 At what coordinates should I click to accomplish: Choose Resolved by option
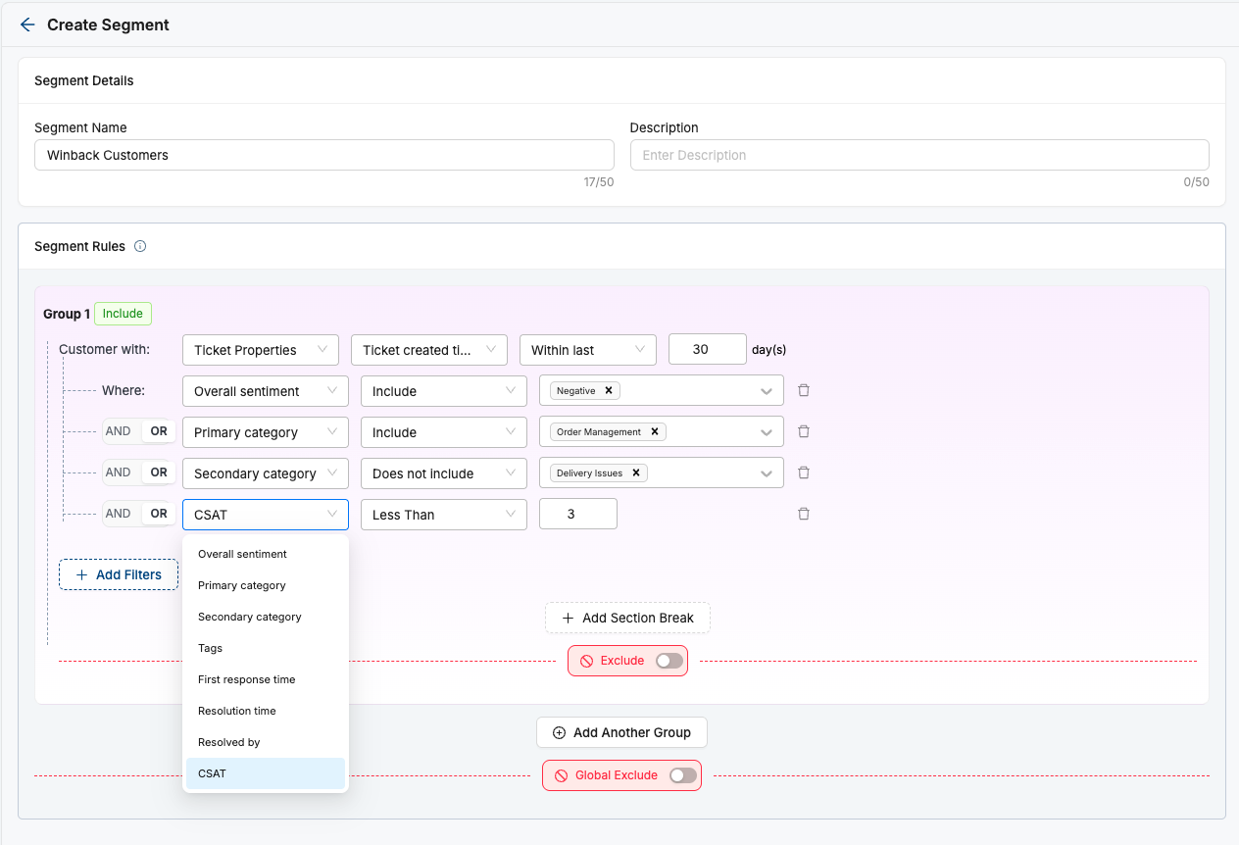click(x=266, y=742)
